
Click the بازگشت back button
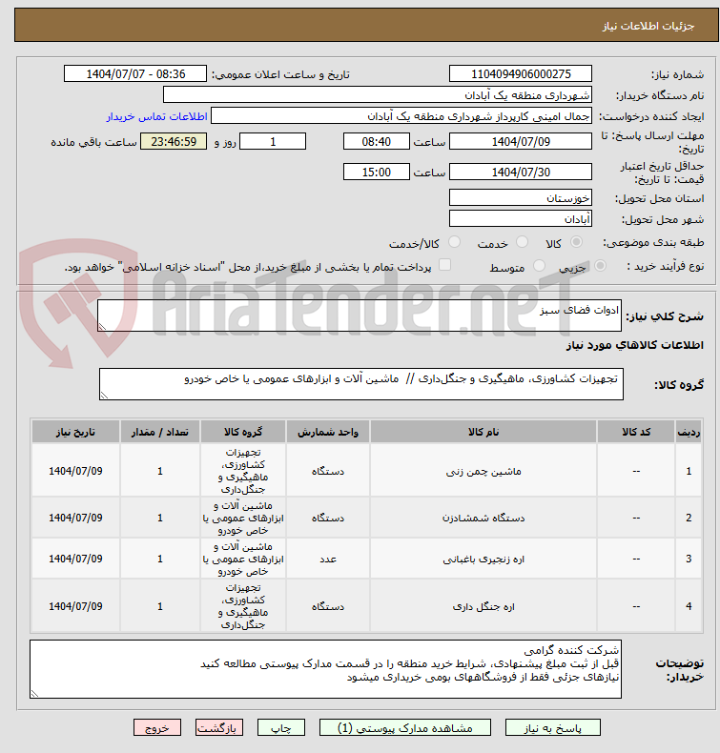click(219, 727)
